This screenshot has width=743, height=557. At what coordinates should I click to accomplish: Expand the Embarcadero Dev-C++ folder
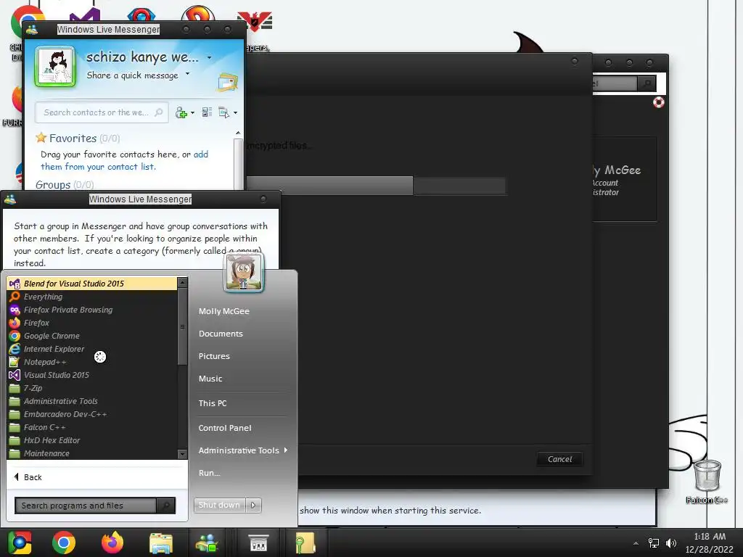click(92, 414)
